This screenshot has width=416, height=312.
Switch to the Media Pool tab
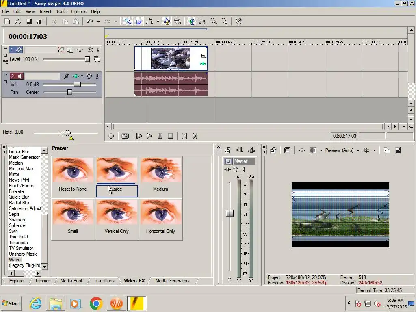[71, 281]
